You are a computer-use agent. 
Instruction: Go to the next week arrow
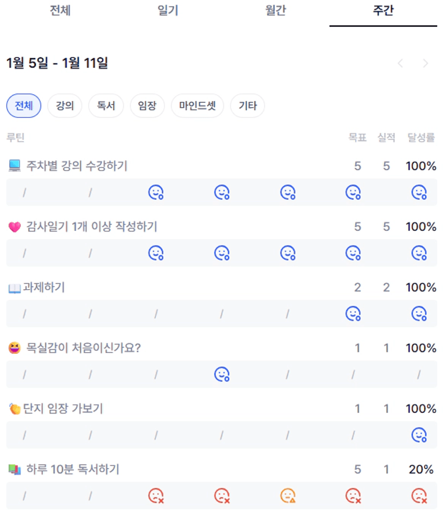(x=426, y=64)
